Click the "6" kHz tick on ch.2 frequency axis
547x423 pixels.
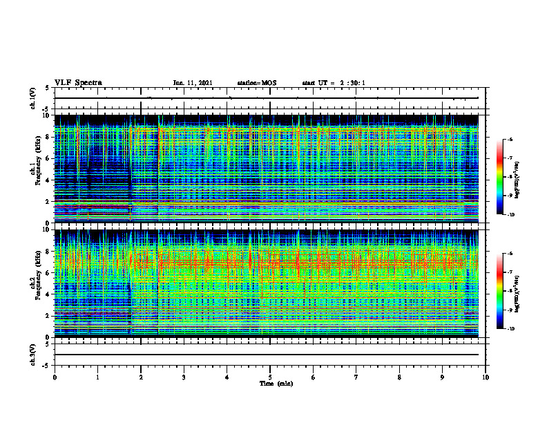point(48,273)
